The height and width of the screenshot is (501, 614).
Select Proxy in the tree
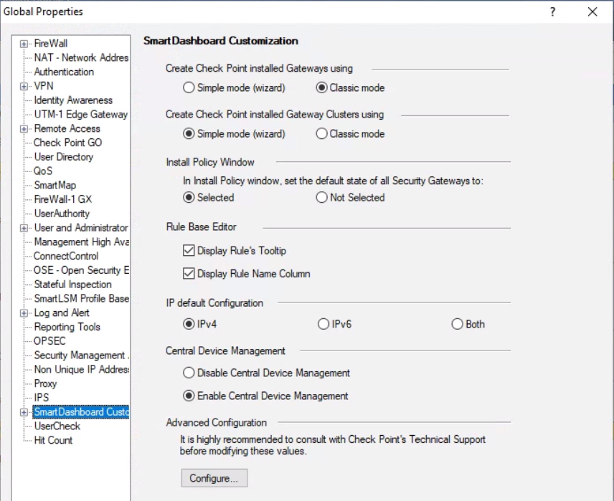click(45, 383)
